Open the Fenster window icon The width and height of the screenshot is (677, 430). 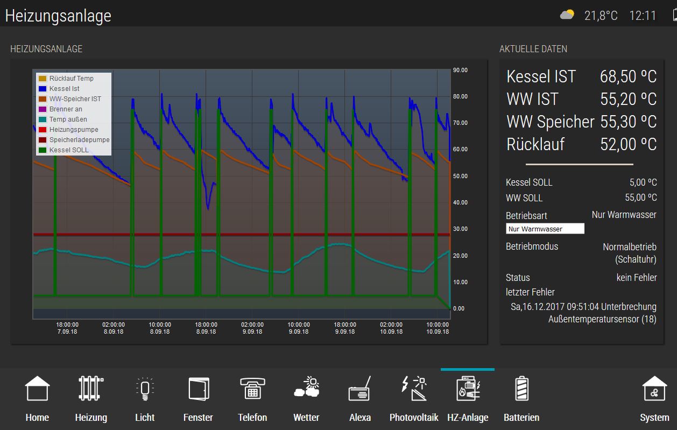198,389
